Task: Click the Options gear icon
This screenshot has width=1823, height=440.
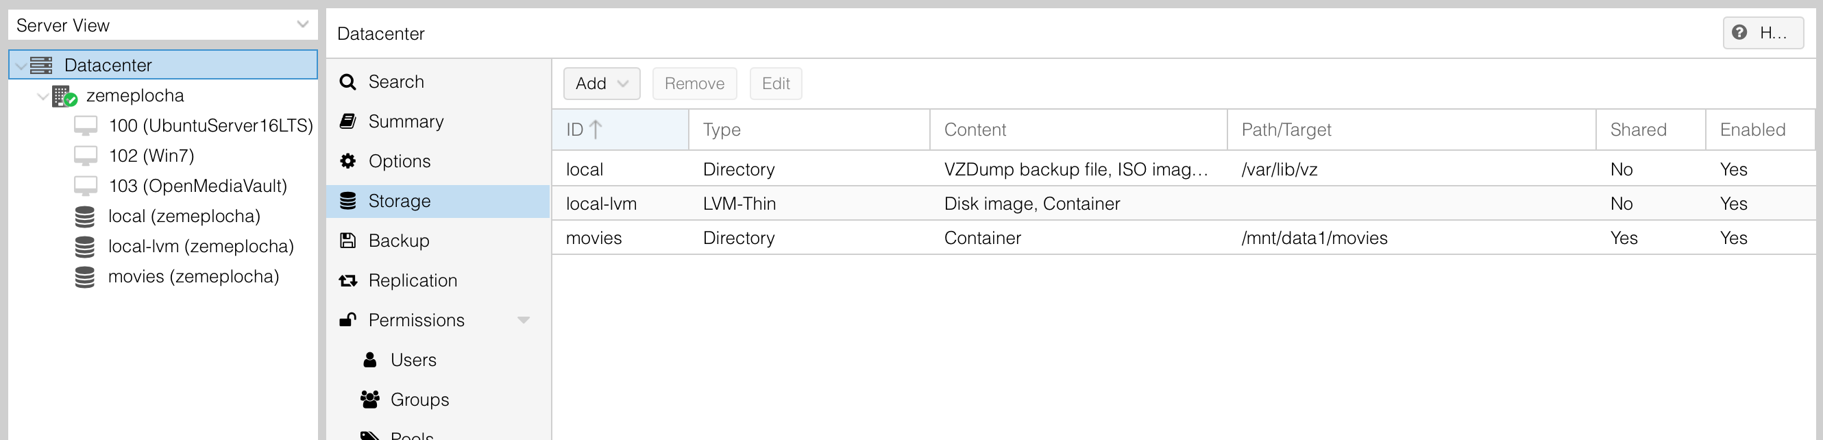Action: 347,161
